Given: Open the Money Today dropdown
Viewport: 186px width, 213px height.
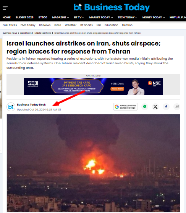Looking at the screenshot, I should coord(154,17).
